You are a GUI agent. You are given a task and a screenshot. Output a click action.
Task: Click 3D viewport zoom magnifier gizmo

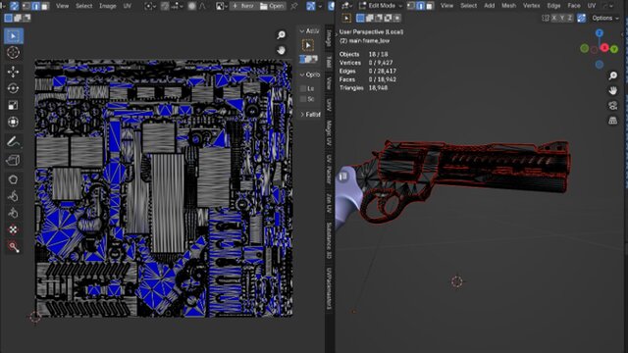612,76
